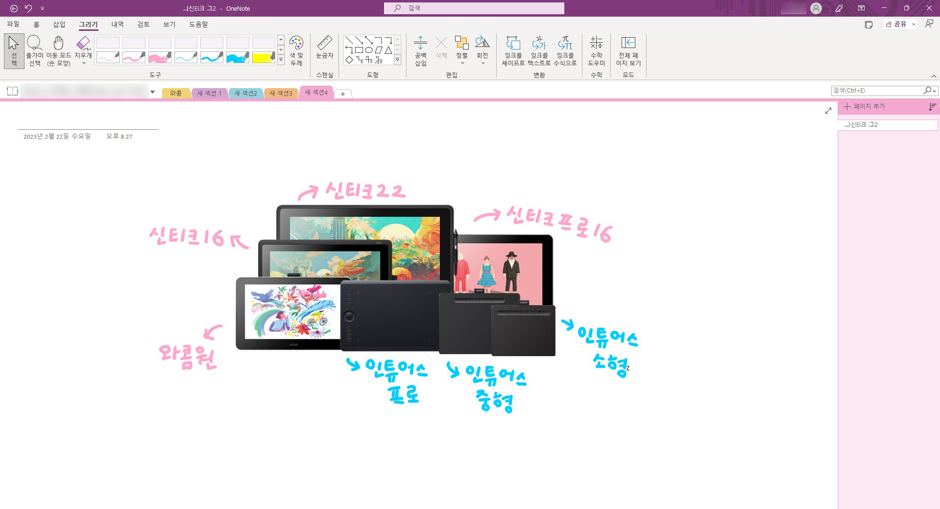Open the ribbon display options icon
This screenshot has height=509, width=940.
click(861, 8)
